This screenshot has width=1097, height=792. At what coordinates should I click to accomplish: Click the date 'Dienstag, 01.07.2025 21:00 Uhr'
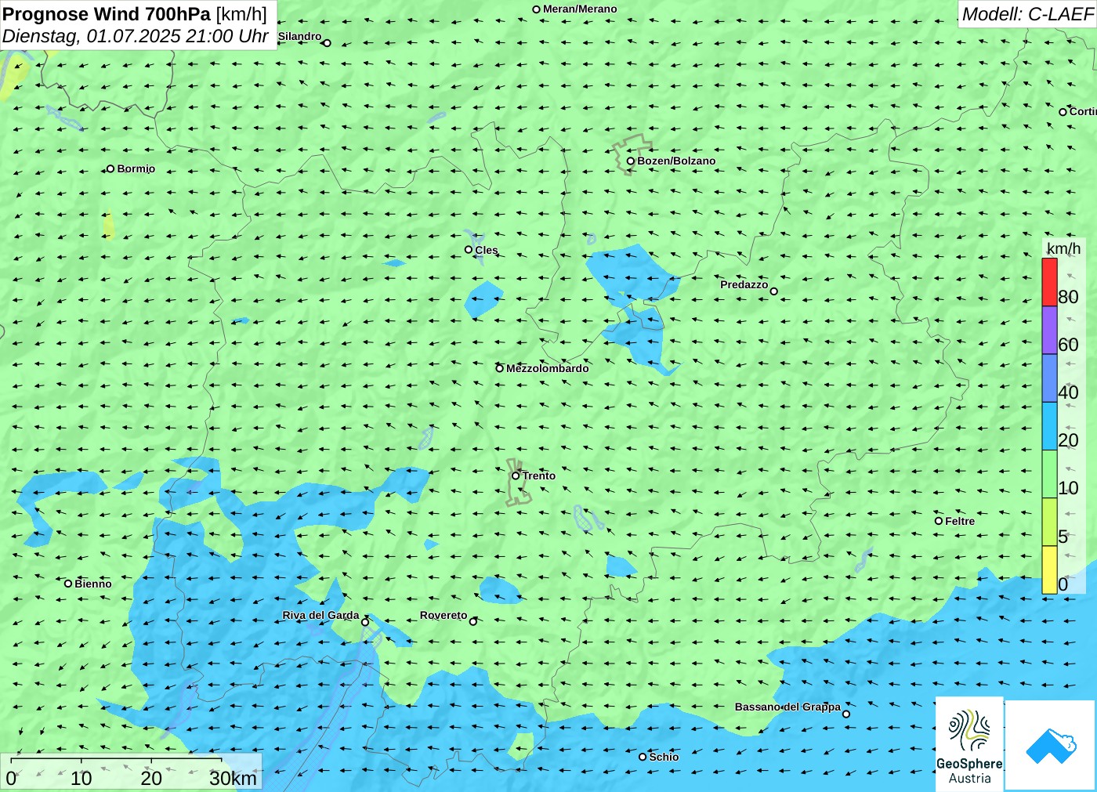(x=136, y=36)
